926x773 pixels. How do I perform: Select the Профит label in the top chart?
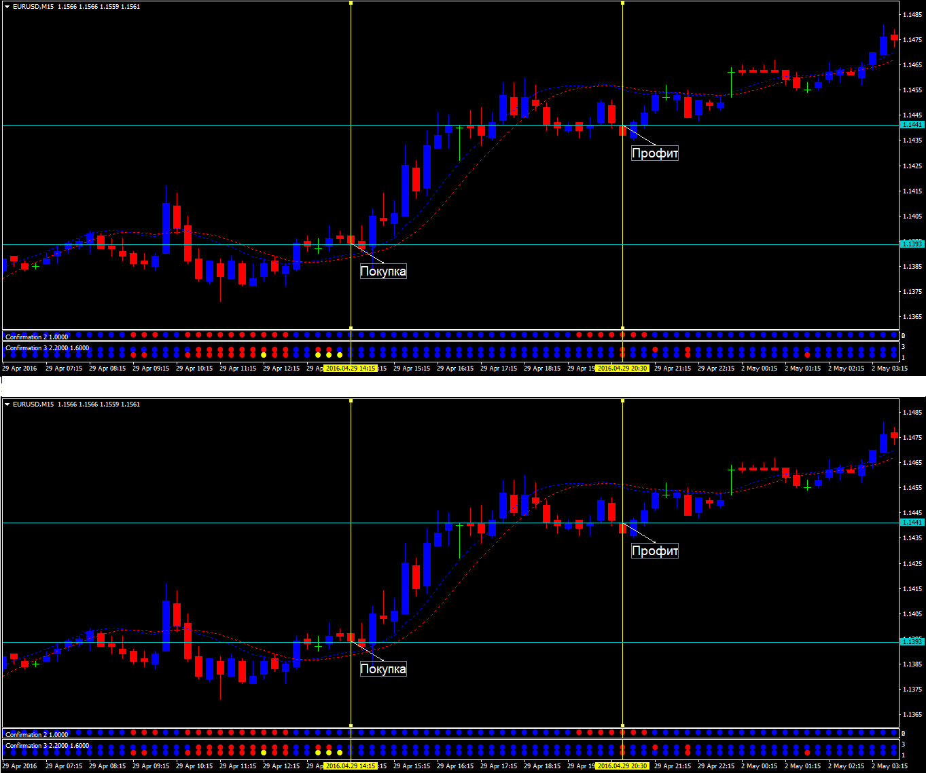655,153
